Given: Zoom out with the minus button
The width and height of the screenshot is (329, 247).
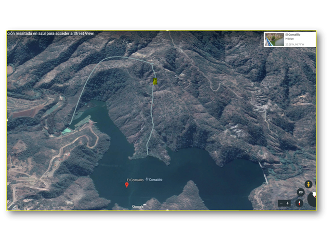Looking at the screenshot, I should [281, 203].
